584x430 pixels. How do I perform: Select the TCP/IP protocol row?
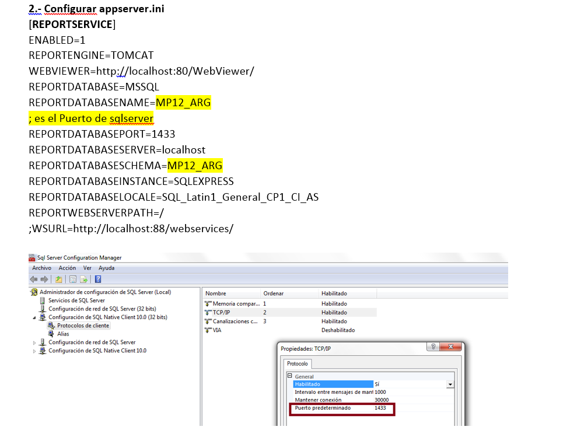[x=290, y=313]
